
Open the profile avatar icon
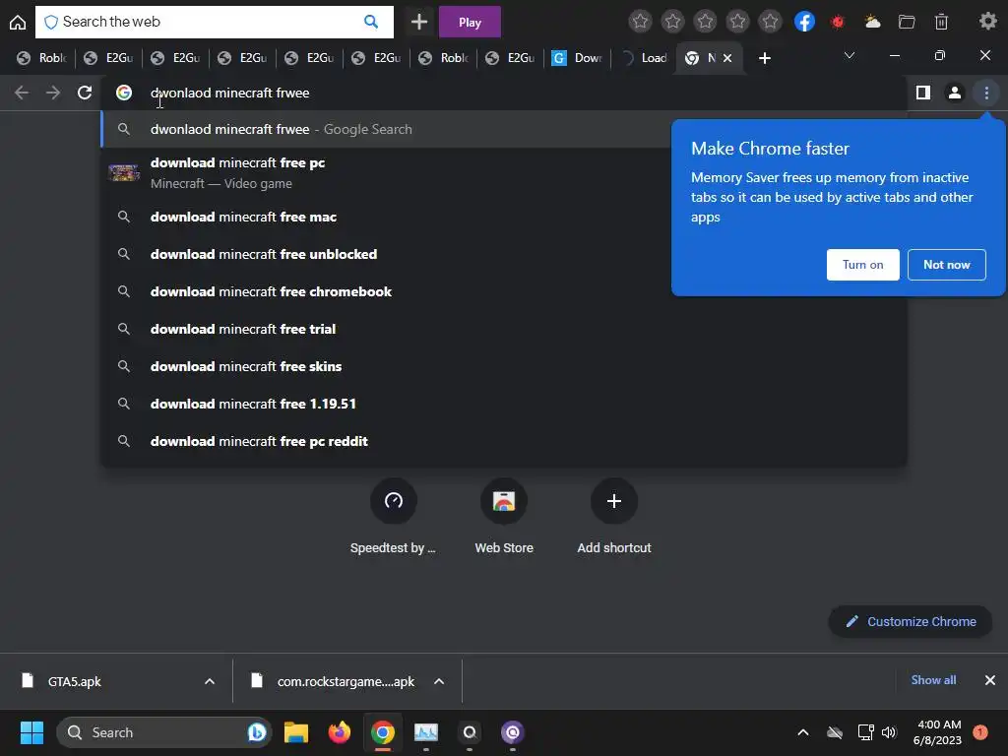click(x=955, y=93)
